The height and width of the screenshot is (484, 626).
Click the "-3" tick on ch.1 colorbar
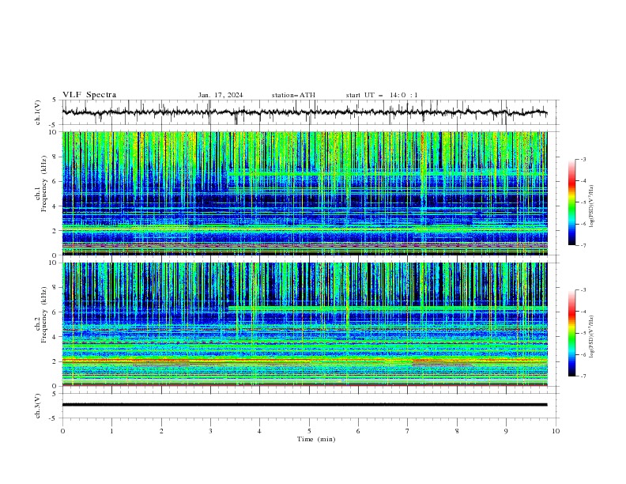(x=583, y=159)
